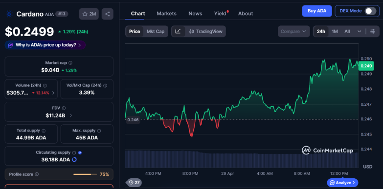383x189 pixels.
Task: Click the 1.29% (24h) price change
Action: 73,32
